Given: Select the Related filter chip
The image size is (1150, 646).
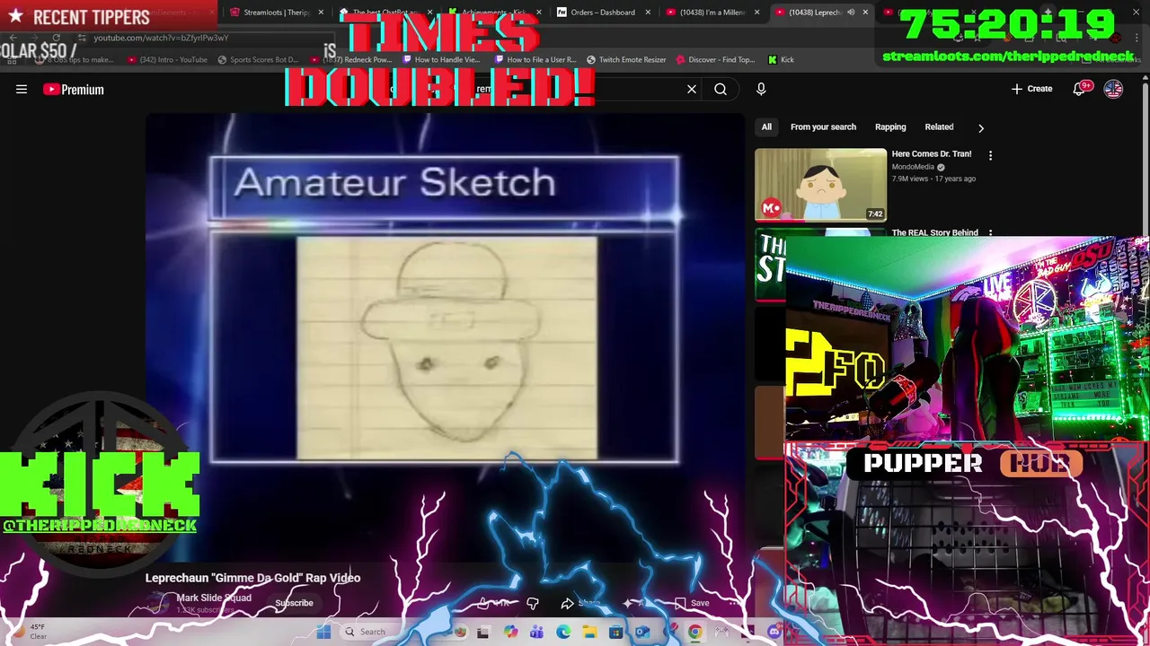Looking at the screenshot, I should coord(939,127).
